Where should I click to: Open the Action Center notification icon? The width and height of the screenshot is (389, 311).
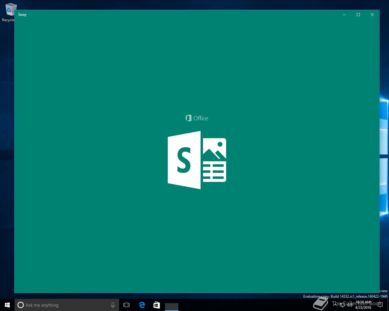(x=380, y=305)
